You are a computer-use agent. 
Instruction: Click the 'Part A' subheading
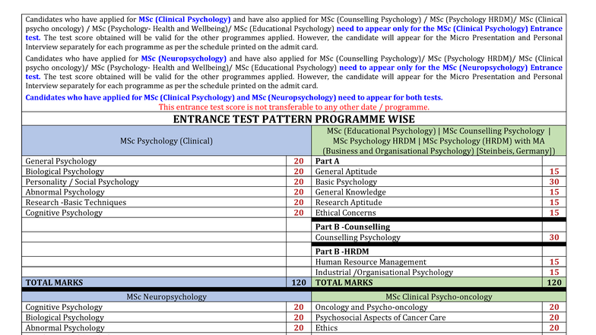tap(327, 161)
